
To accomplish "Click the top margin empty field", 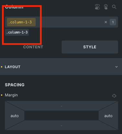I will (61, 106).
